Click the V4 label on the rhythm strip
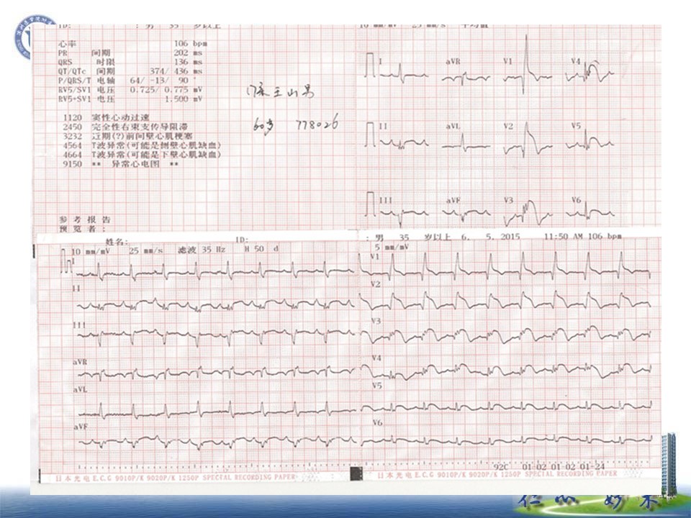Viewport: 691px width, 518px height. tap(376, 358)
